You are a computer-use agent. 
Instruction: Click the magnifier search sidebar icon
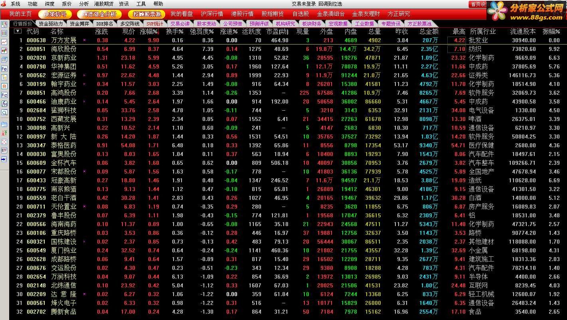(x=4, y=113)
